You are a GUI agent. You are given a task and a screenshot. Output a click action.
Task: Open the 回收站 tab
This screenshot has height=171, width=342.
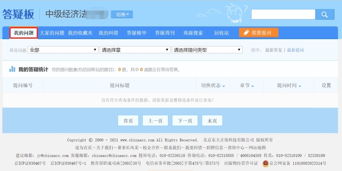(x=221, y=33)
